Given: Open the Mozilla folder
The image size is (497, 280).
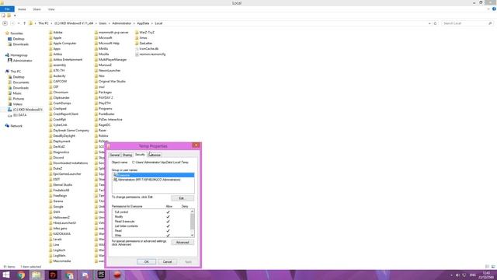Looking at the screenshot, I should 102,54.
